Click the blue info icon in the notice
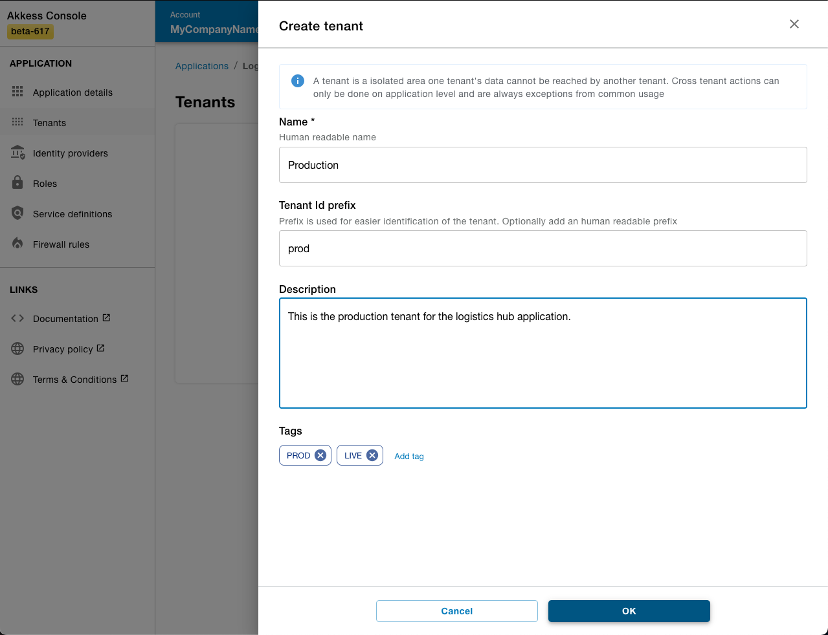The width and height of the screenshot is (828, 635). click(x=297, y=81)
